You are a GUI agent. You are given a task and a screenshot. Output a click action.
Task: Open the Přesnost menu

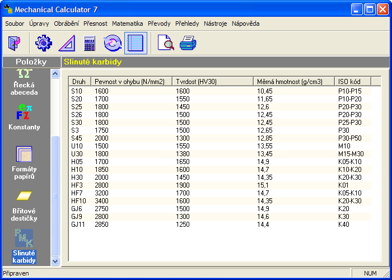(x=95, y=24)
